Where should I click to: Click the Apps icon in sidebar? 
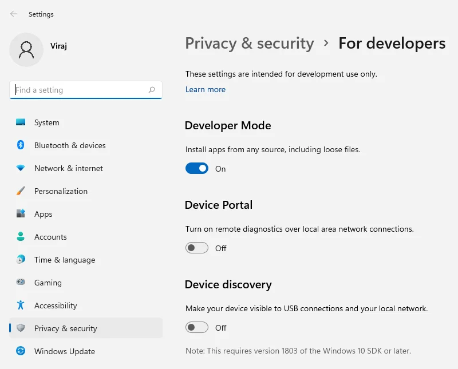pos(21,213)
